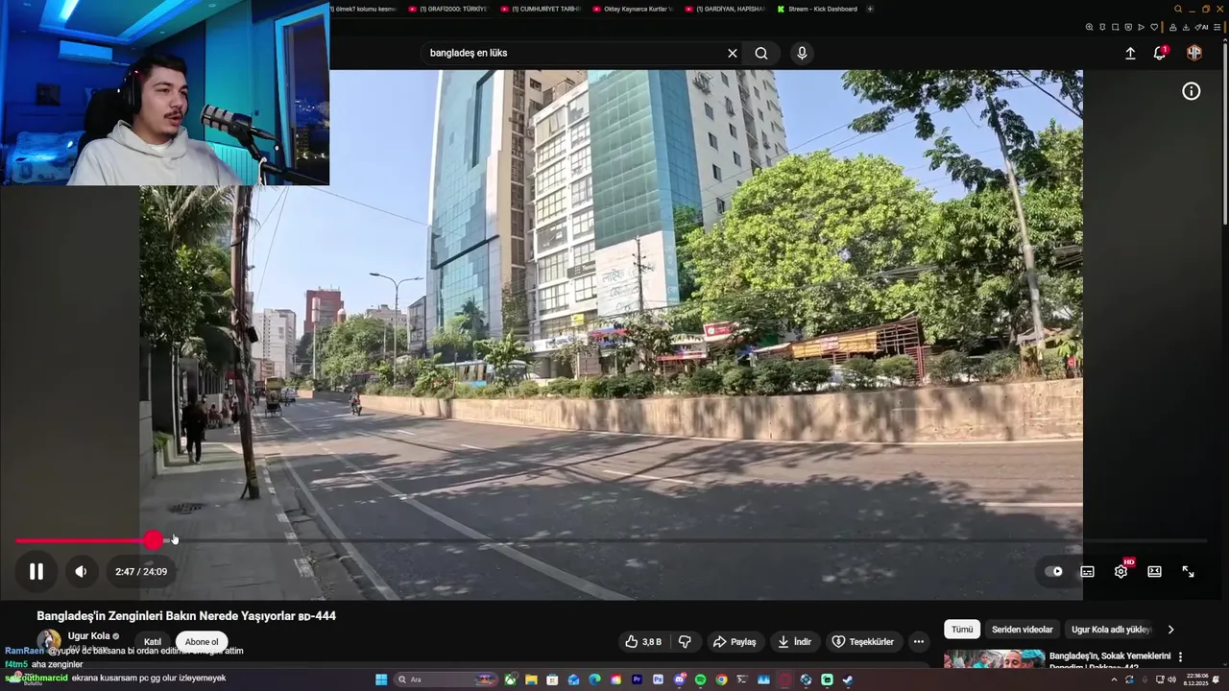Enter fullscreen mode

click(x=1188, y=571)
